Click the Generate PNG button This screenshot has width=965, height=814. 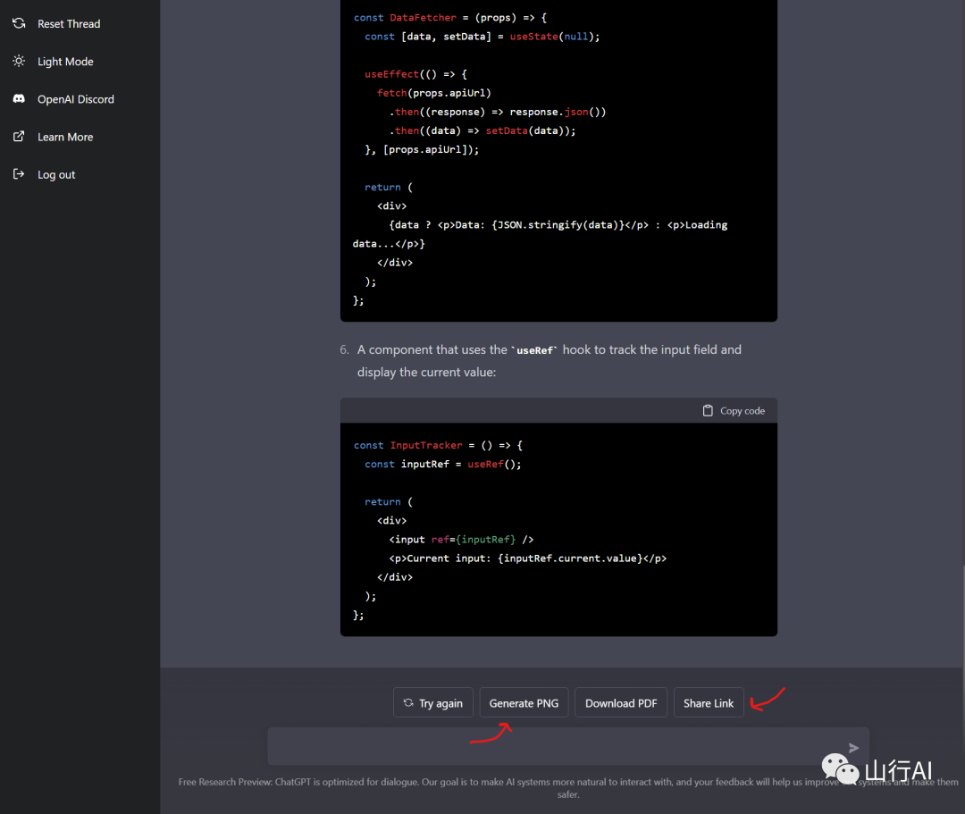coord(524,703)
